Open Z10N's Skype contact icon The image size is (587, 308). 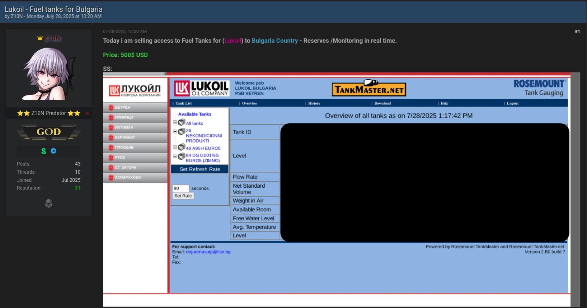coord(44,151)
